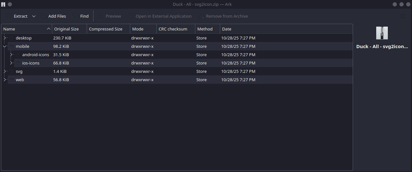Image resolution: width=412 pixels, height=172 pixels.
Task: Click the Extract toolbar button
Action: tap(17, 16)
